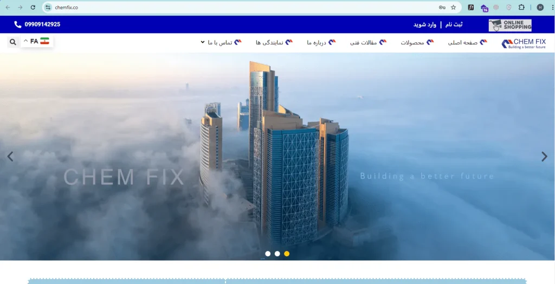The image size is (555, 284).
Task: Go to next slide with right arrow
Action: point(544,157)
